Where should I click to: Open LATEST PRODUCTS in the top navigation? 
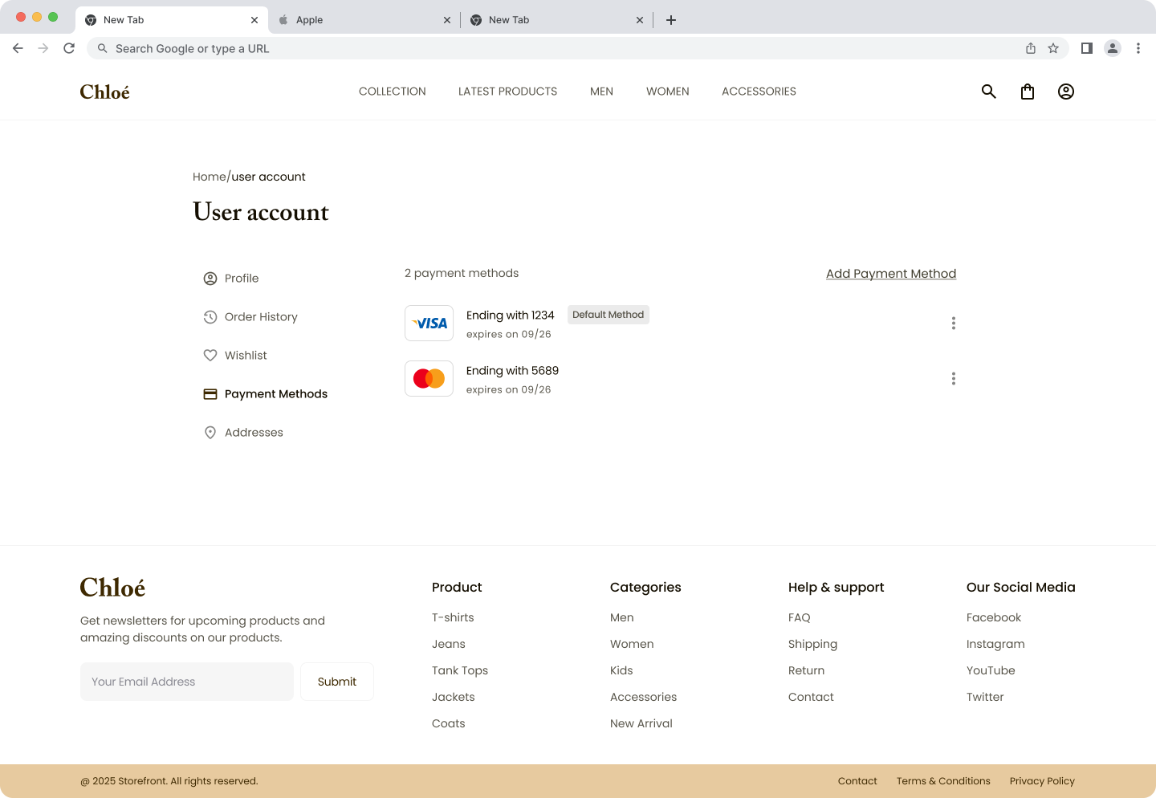pos(507,92)
